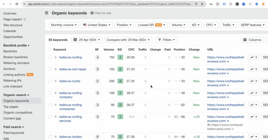Click the site info icon in address bar
The height and width of the screenshot is (140, 268).
(25, 4)
